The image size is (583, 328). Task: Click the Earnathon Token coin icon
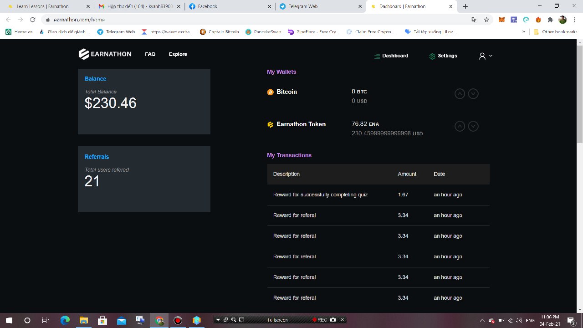click(270, 124)
